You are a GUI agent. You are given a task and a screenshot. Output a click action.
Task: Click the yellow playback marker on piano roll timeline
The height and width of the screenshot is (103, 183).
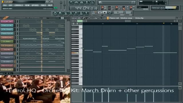(x=164, y=23)
